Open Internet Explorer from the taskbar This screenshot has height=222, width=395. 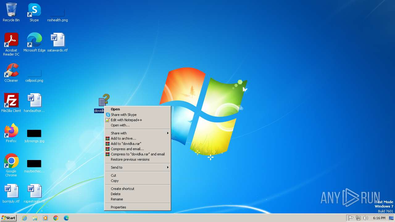pyautogui.click(x=24, y=218)
